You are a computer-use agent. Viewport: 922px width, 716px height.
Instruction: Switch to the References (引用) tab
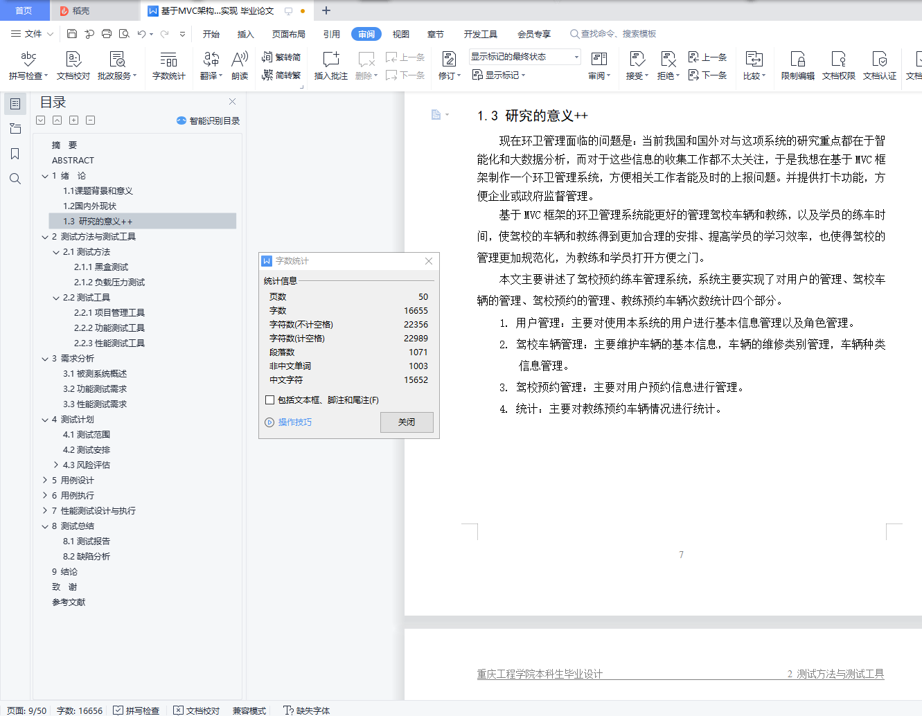click(332, 34)
